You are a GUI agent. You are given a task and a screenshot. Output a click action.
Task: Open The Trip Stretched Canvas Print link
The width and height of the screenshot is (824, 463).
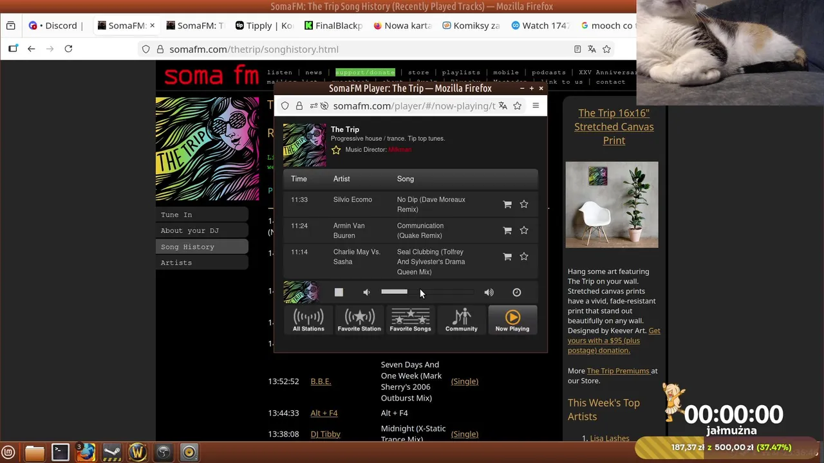(613, 127)
